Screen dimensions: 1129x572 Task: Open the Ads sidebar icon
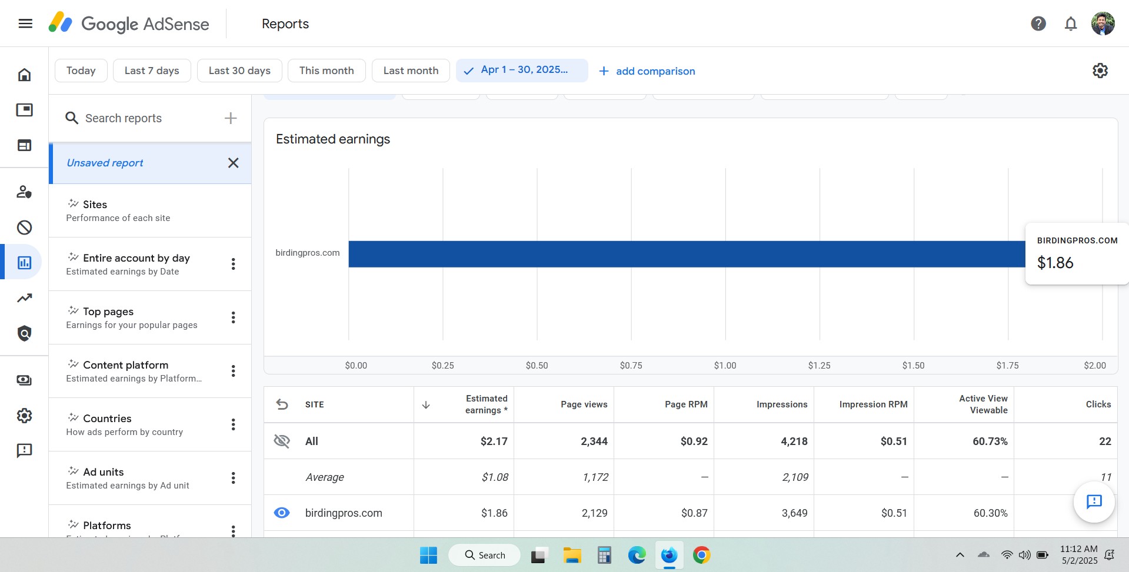coord(24,110)
